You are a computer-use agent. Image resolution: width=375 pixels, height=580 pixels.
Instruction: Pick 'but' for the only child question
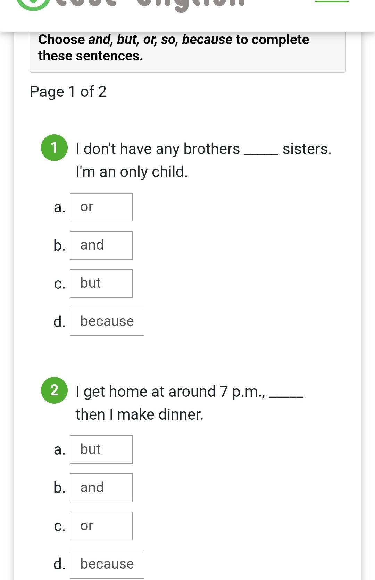pos(101,284)
